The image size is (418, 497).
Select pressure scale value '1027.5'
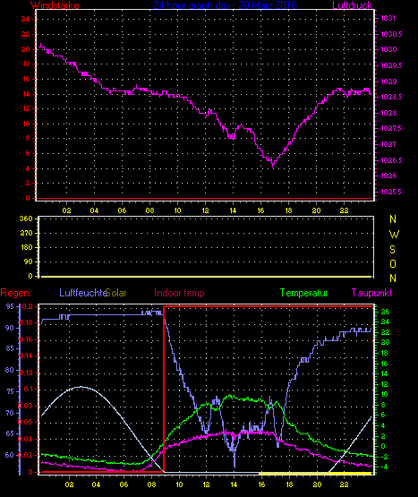(391, 128)
